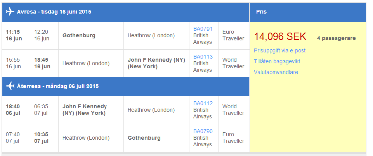Screen dimensions: 373x156
Task: Click the Avresa tisdag 16 juni header
Action: (54, 12)
